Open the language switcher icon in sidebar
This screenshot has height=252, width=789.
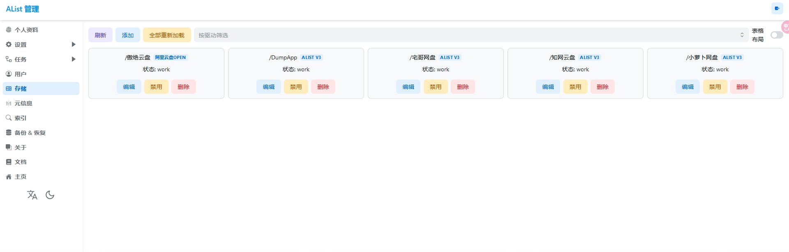(x=32, y=195)
